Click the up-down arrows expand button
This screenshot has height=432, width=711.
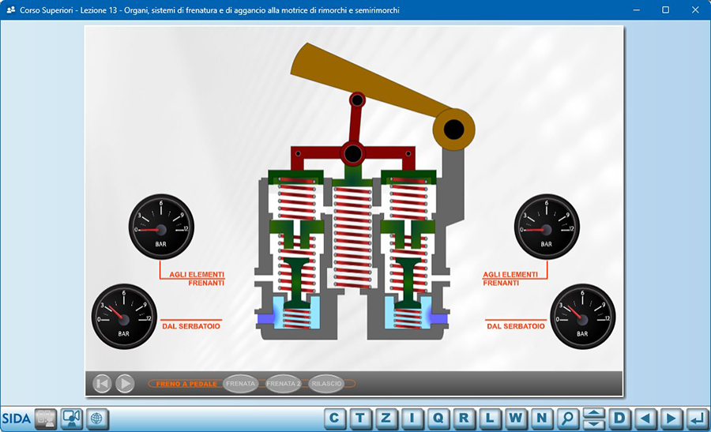(593, 418)
